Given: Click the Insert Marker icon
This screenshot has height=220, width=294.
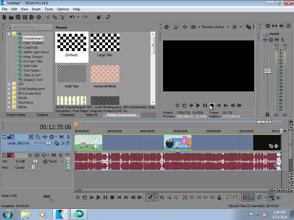Looking at the screenshot, I should pyautogui.click(x=229, y=197).
